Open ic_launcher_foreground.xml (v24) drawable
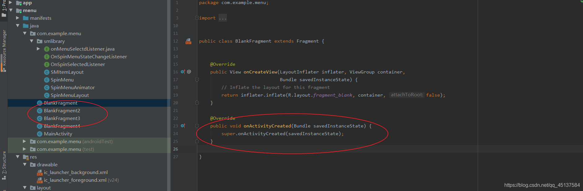The height and width of the screenshot is (191, 583). pos(81,180)
